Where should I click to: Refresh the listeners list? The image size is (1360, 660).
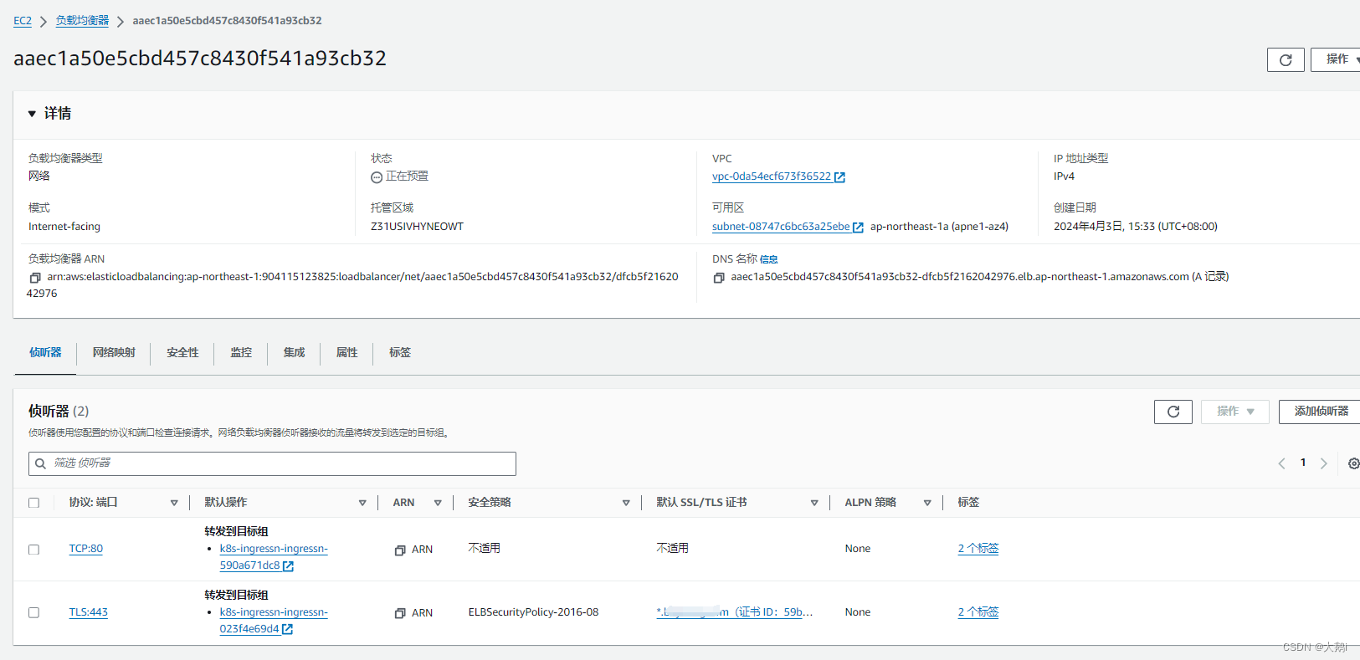(1173, 412)
